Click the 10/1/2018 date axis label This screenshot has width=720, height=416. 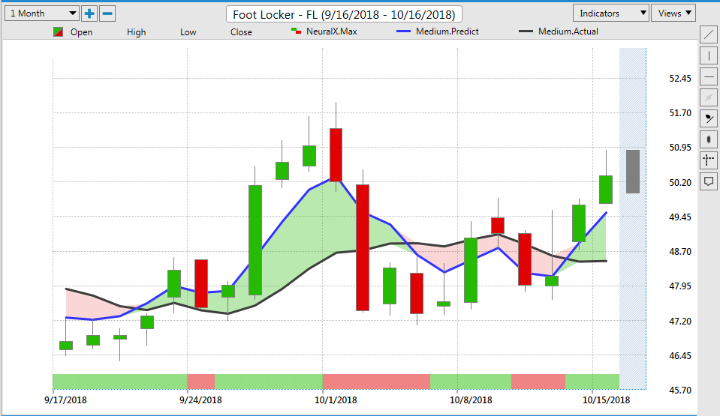pos(336,400)
